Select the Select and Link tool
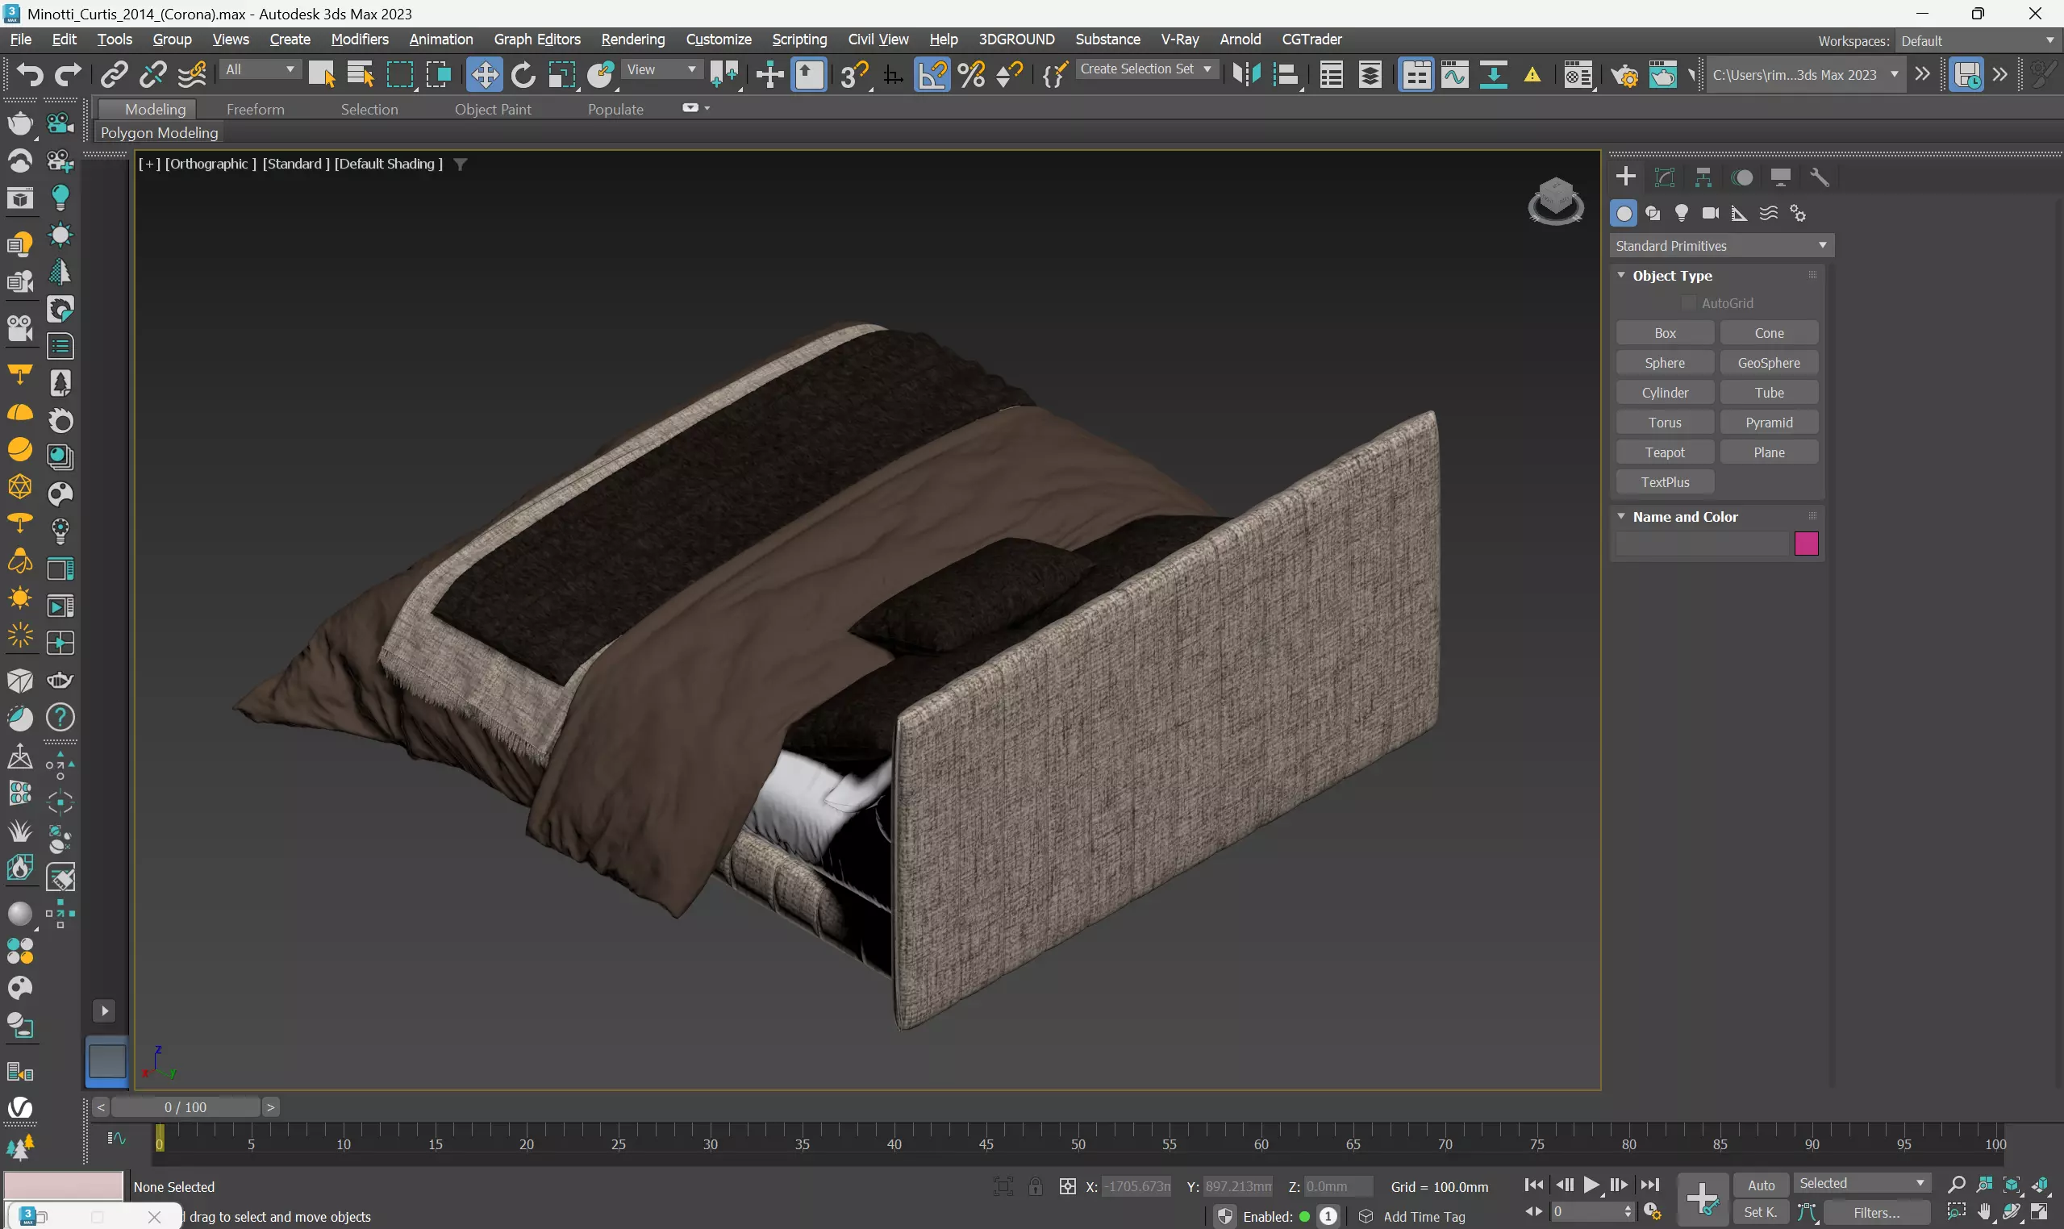This screenshot has height=1229, width=2064. tap(115, 75)
